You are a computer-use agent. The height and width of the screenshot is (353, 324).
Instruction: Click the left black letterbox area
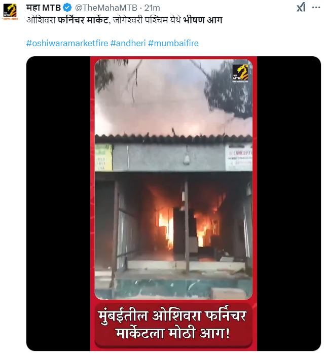point(58,203)
